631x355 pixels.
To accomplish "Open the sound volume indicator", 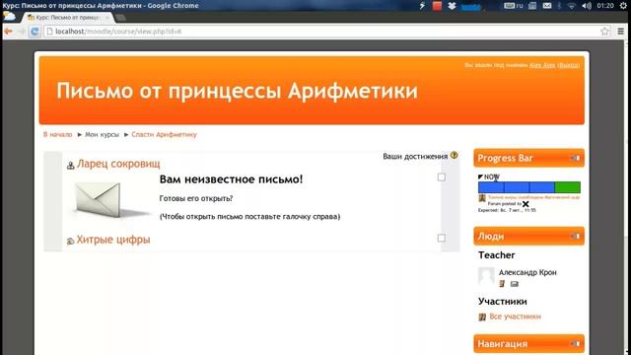I will tap(587, 6).
